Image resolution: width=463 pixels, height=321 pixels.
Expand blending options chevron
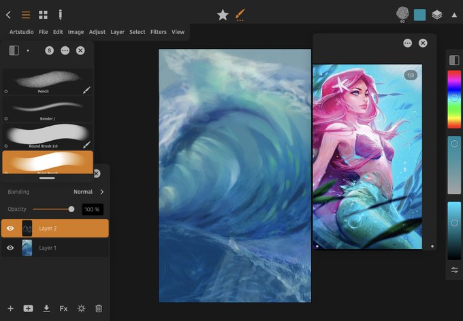tap(102, 192)
